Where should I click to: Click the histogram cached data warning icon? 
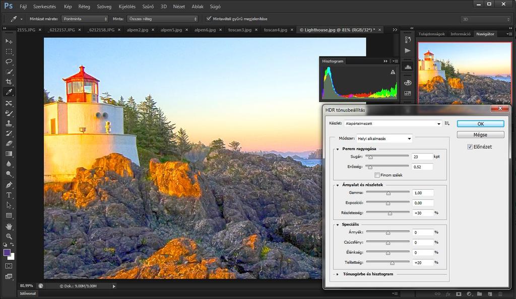(393, 72)
